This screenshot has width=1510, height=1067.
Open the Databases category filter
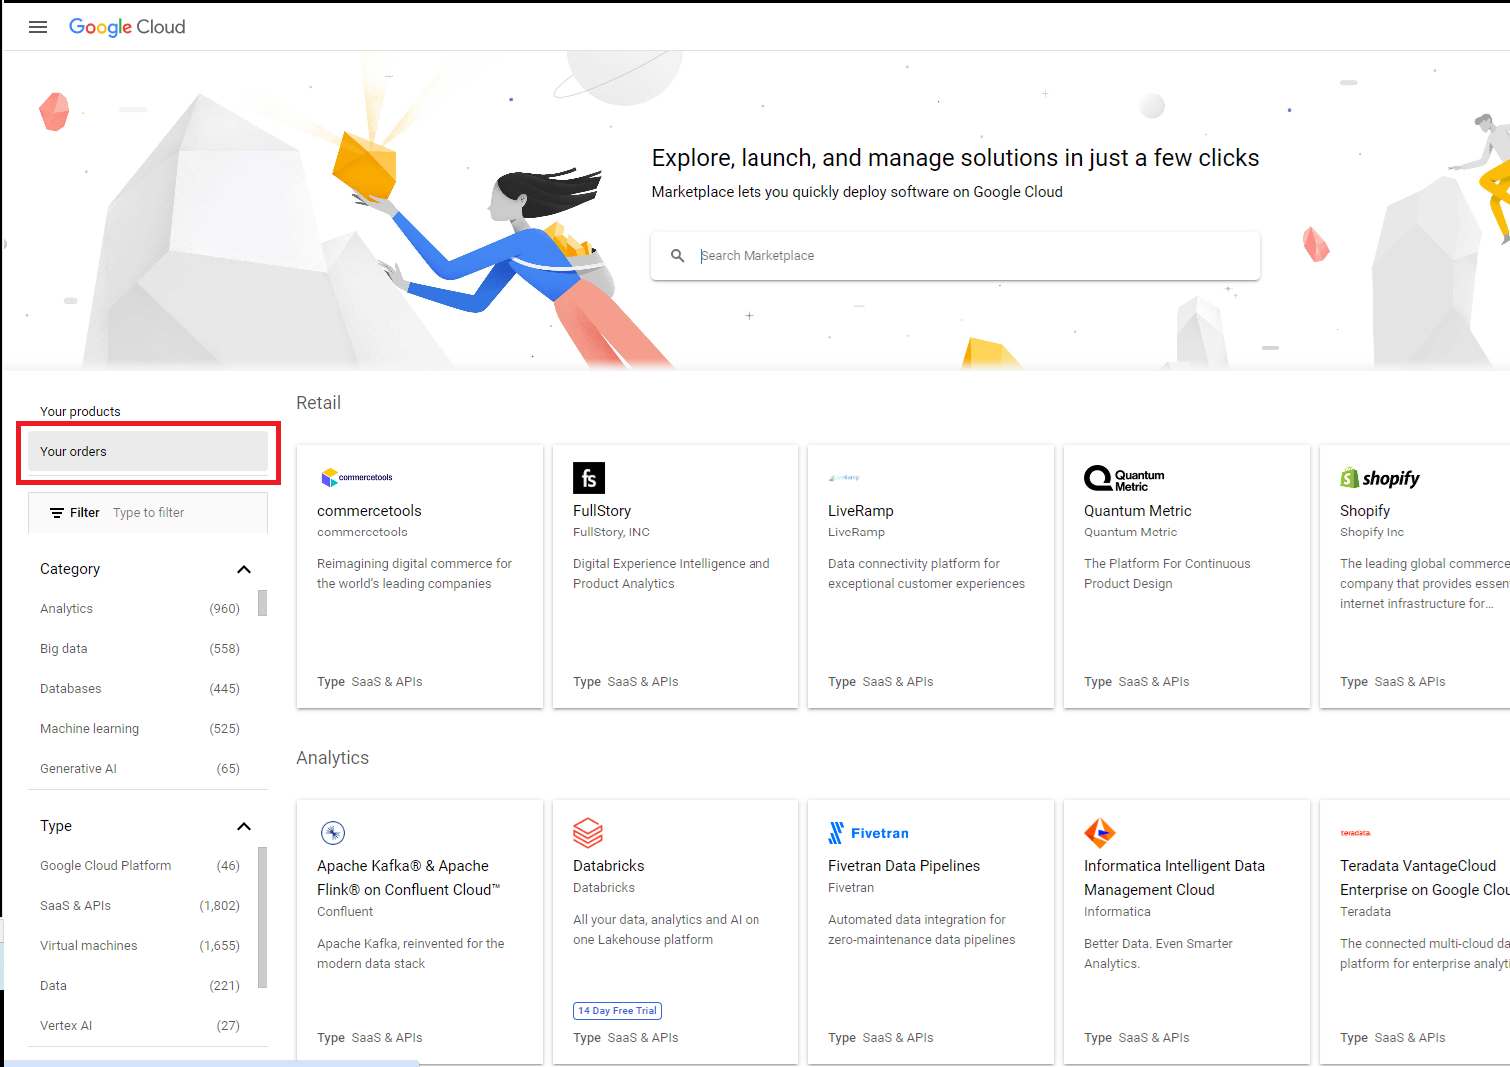70,688
